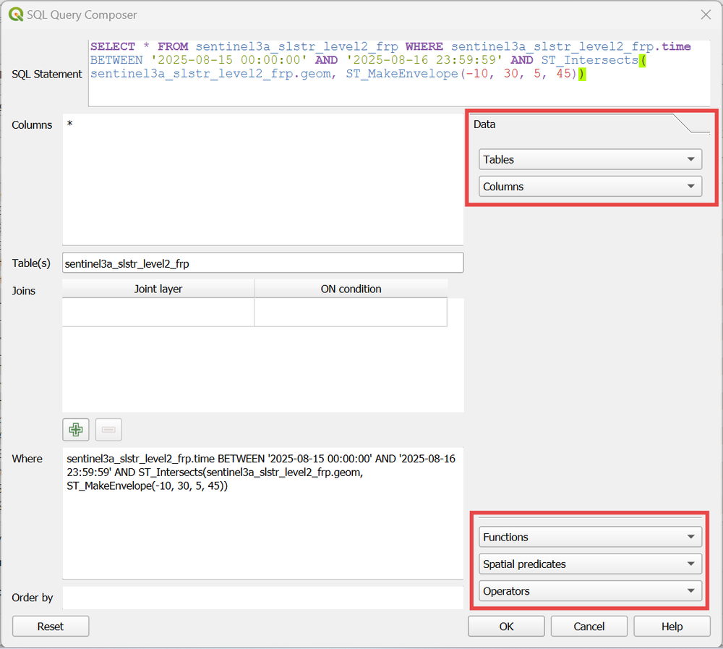Click the Cancel button
The image size is (723, 649).
[x=589, y=627]
